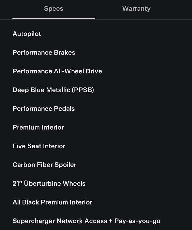192x230 pixels.
Task: Select the Performance Brakes entry
Action: pyautogui.click(x=44, y=53)
